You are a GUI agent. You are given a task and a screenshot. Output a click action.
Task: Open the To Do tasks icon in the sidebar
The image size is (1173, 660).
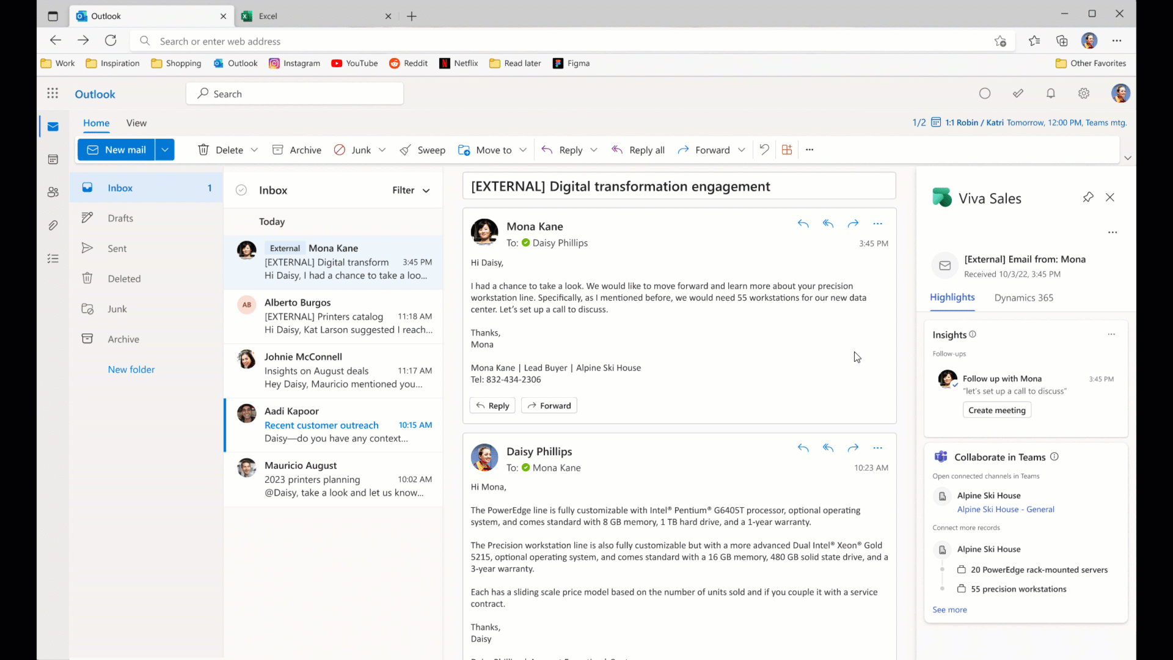(53, 258)
